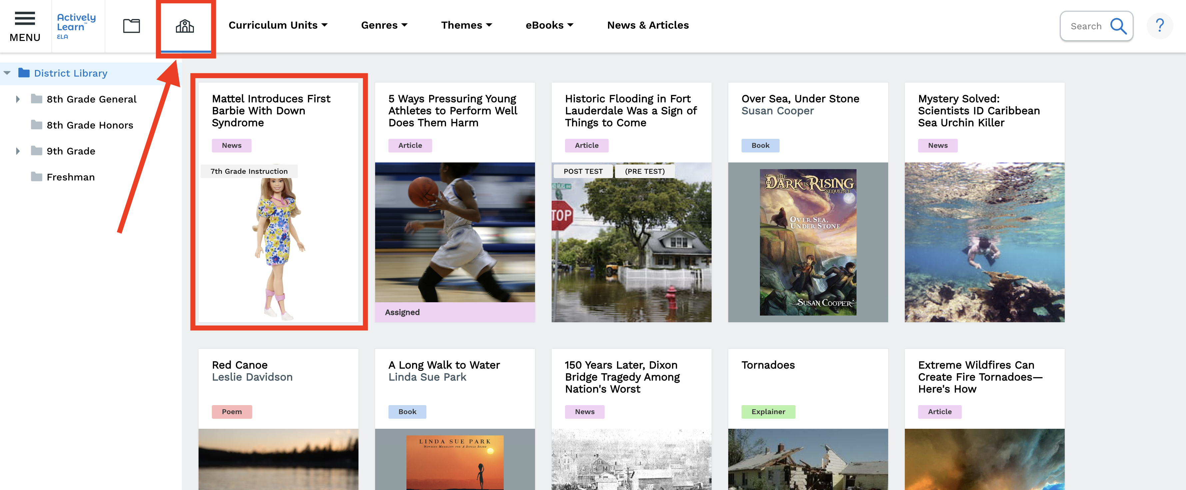1186x490 pixels.
Task: Select the 9th Grade folder label
Action: (x=71, y=151)
